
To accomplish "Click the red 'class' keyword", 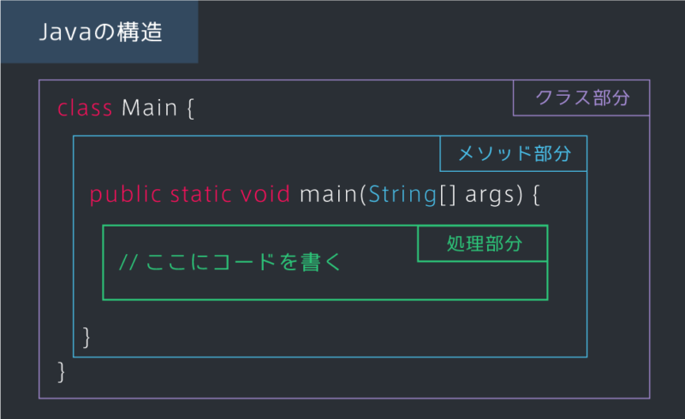I will click(85, 108).
